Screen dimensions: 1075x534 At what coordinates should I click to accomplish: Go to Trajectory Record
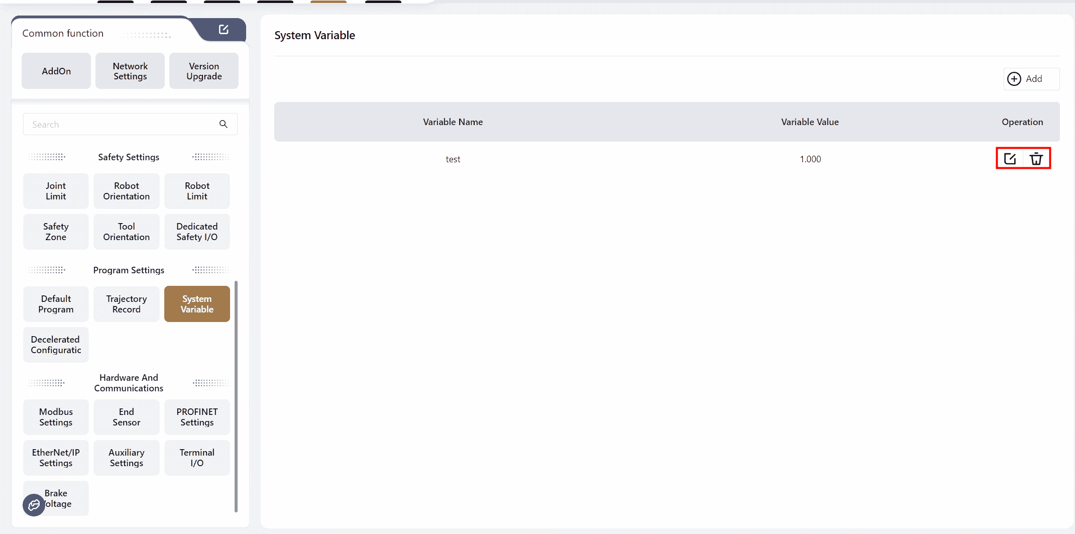(x=127, y=304)
